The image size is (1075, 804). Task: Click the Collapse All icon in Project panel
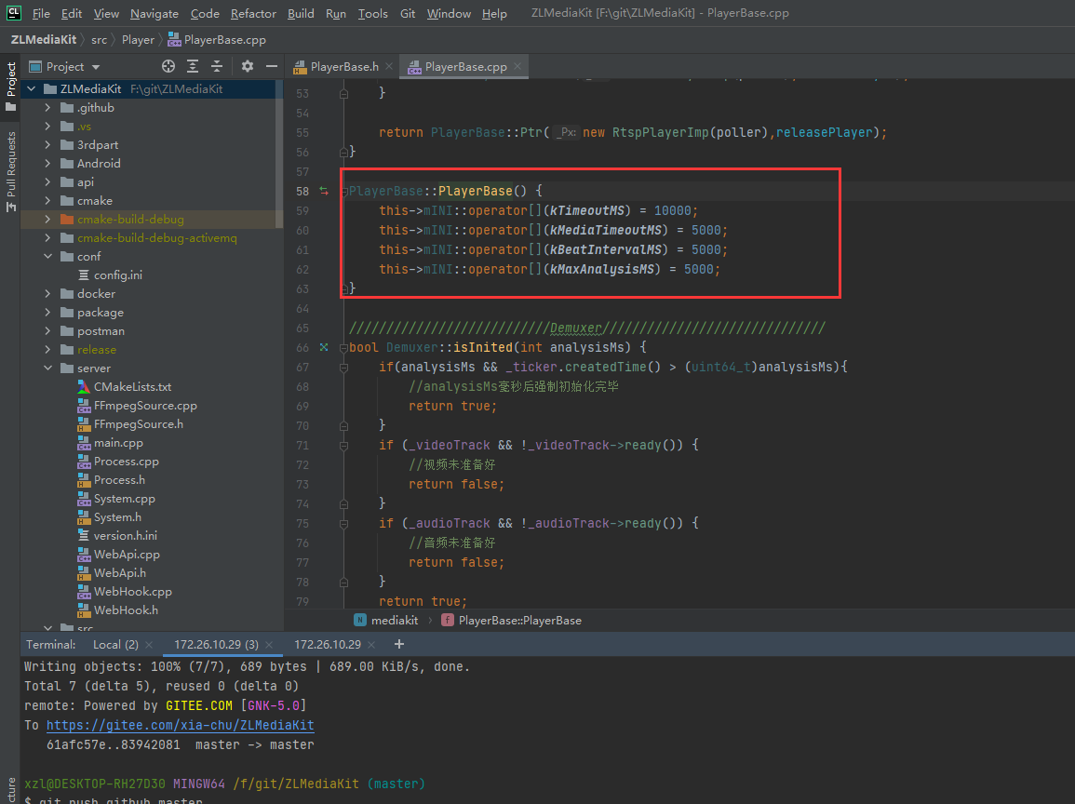pos(217,66)
